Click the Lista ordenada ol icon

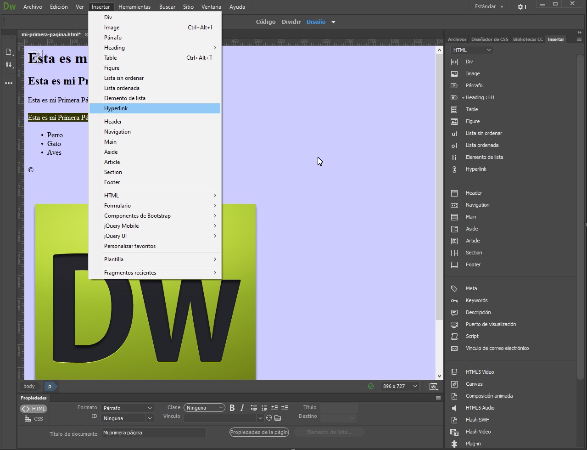click(454, 145)
